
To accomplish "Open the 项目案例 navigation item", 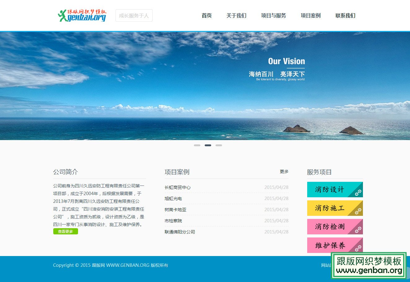I will pyautogui.click(x=310, y=16).
